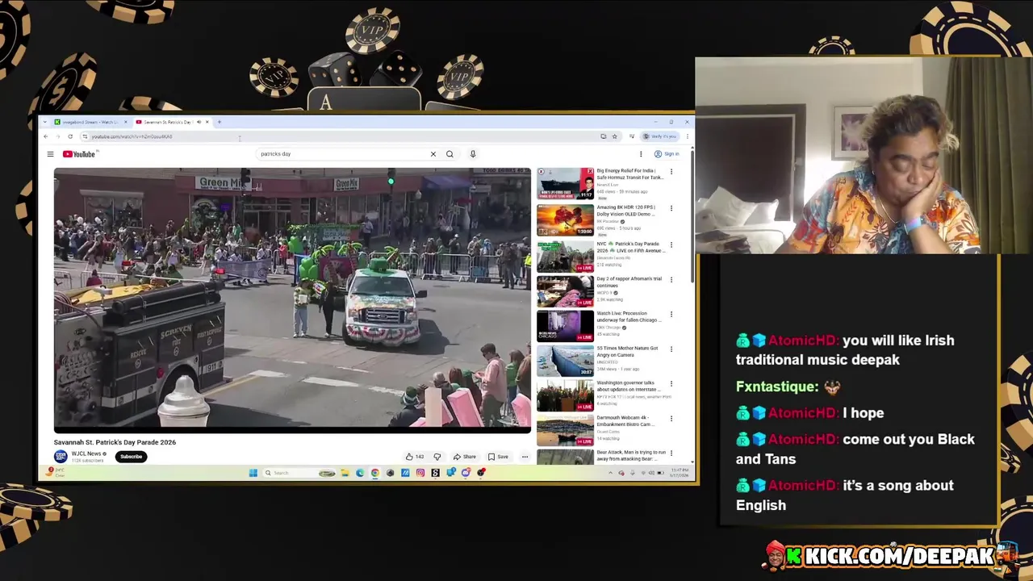Open 'Dartmouth Webcam 4k' video title
Viewport: 1033px width, 581px height.
625,421
